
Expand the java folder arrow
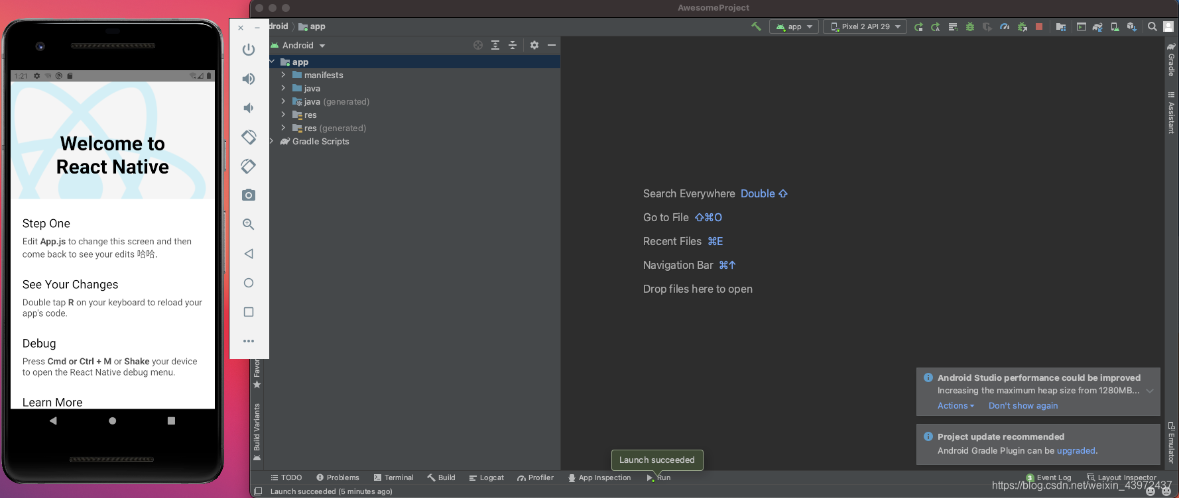point(283,88)
